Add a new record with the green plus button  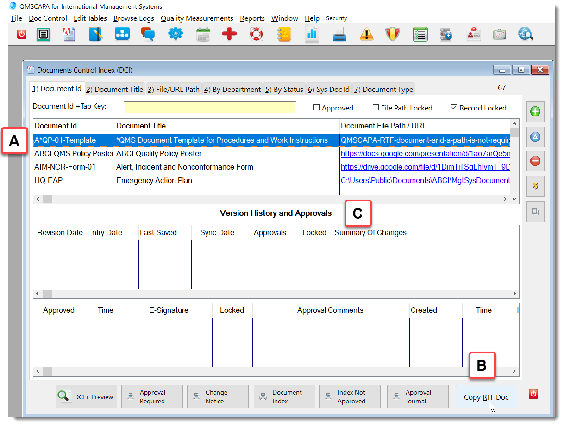click(x=535, y=111)
